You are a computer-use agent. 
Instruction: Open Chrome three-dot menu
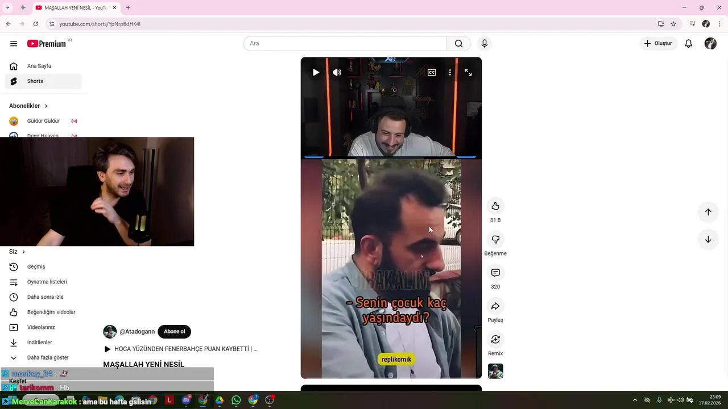(x=719, y=24)
